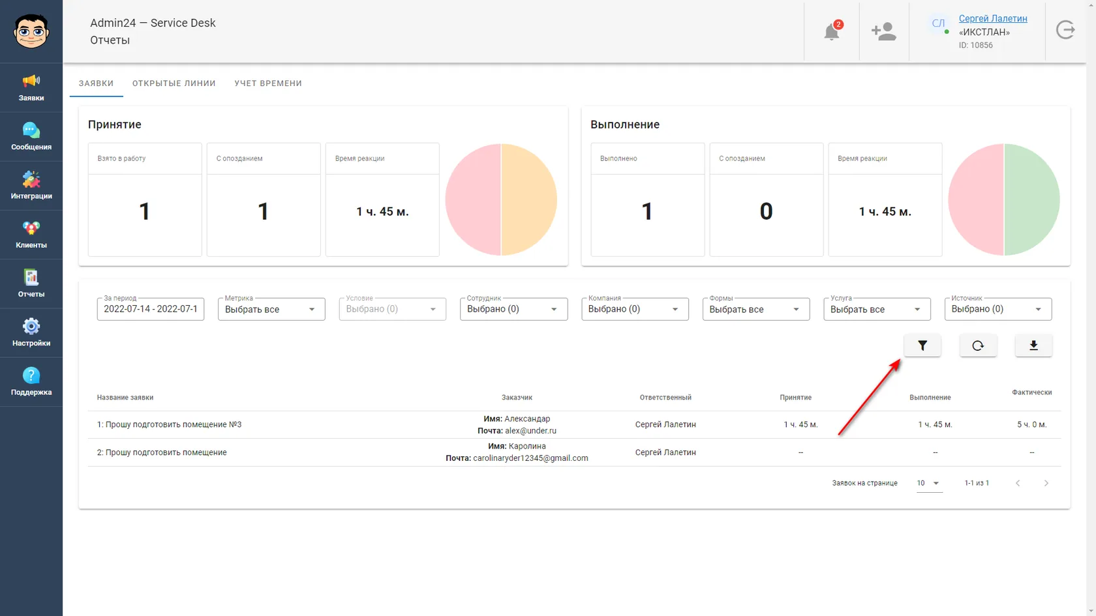Download report with export button
The image size is (1096, 616).
coord(1033,346)
